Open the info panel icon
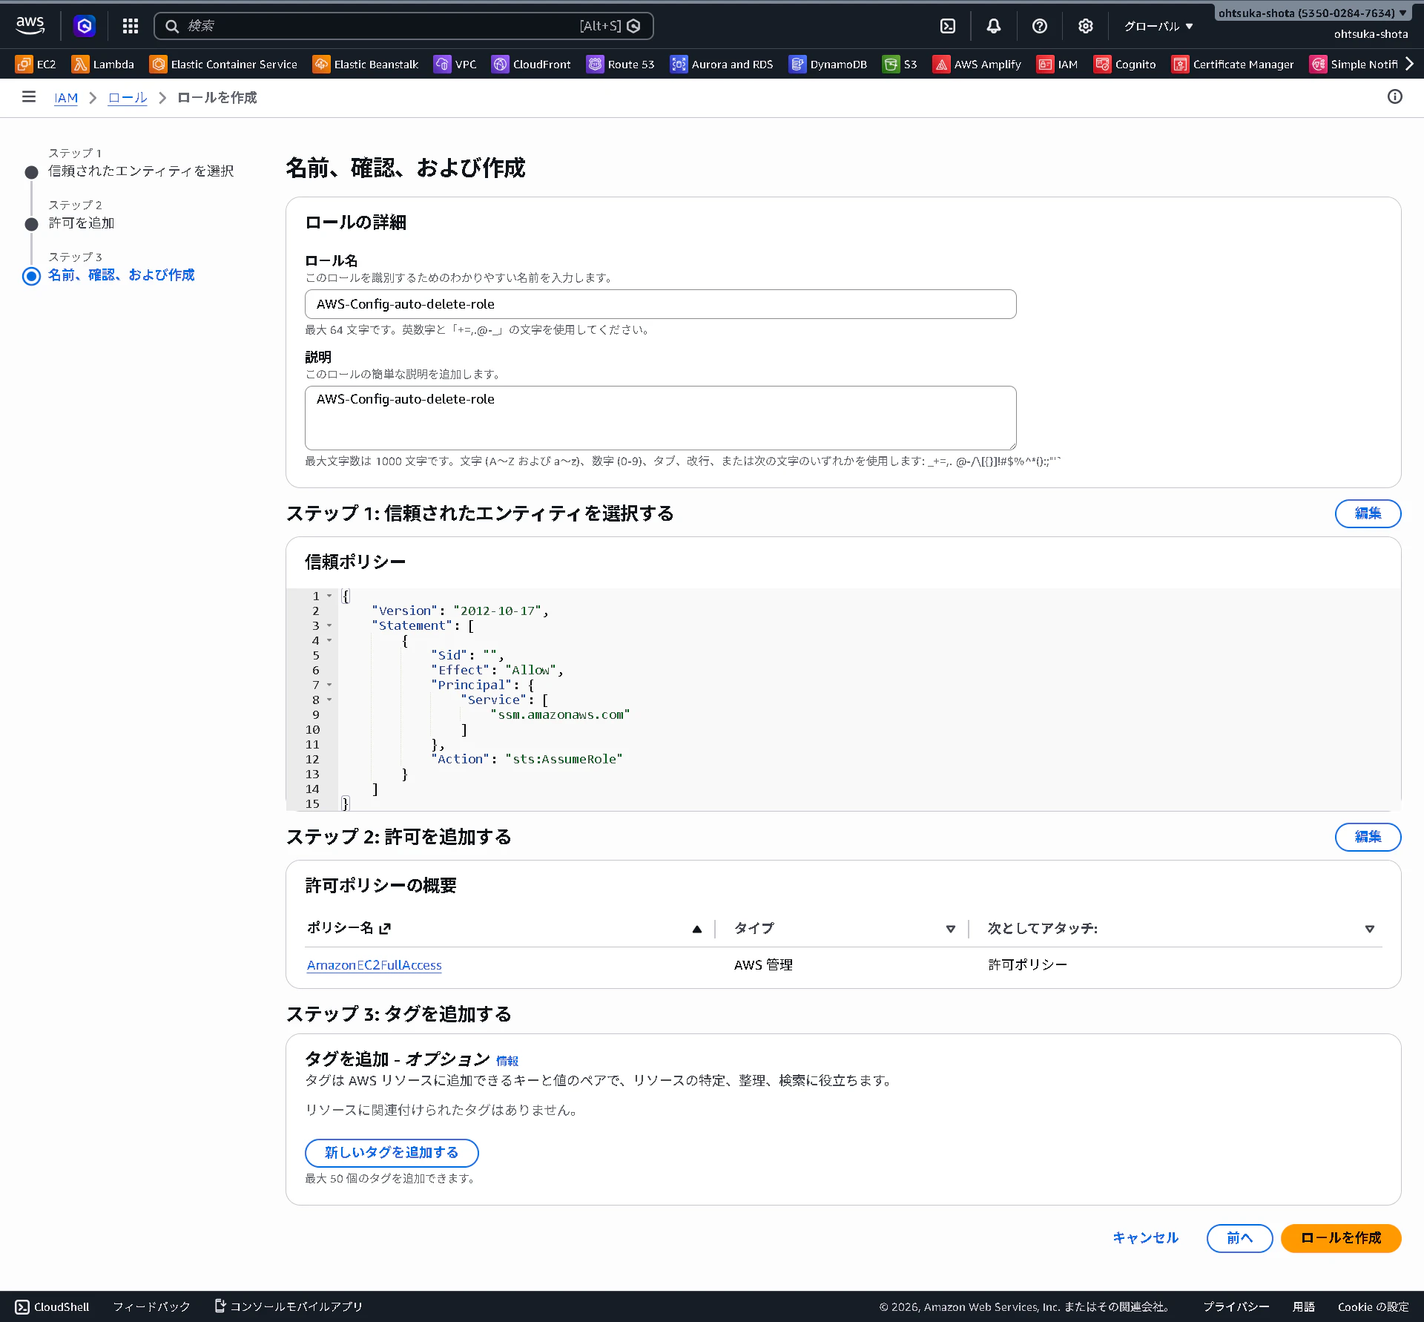The image size is (1424, 1322). pyautogui.click(x=1395, y=96)
